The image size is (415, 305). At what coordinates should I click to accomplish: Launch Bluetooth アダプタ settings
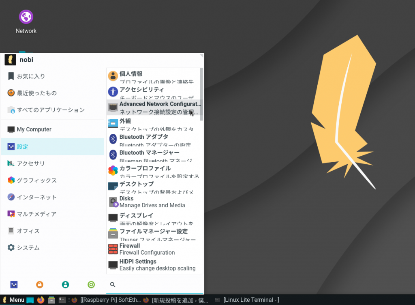point(153,139)
